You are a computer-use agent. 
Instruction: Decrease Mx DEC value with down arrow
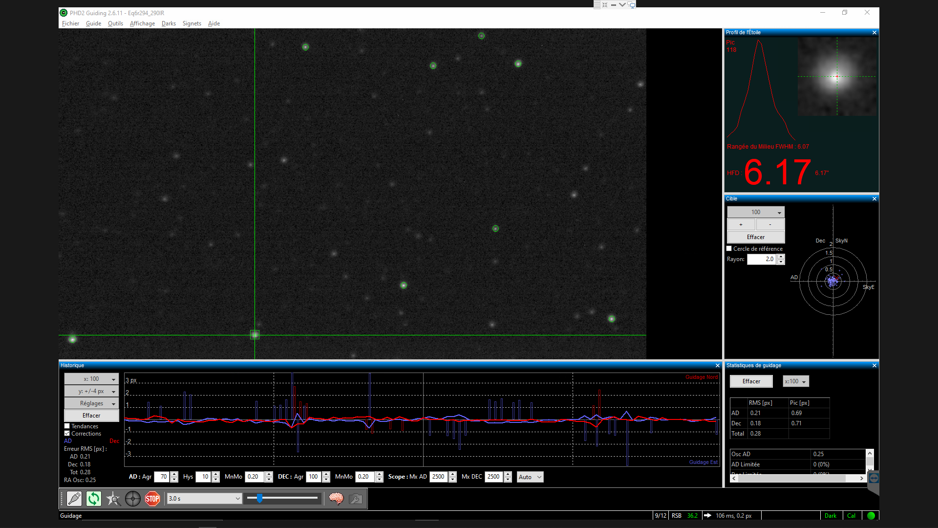(508, 480)
